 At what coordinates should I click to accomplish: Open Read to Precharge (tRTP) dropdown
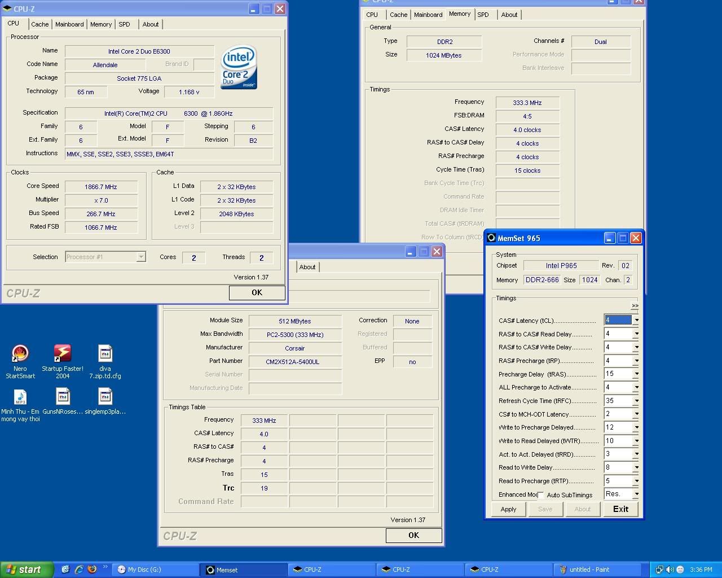click(636, 481)
